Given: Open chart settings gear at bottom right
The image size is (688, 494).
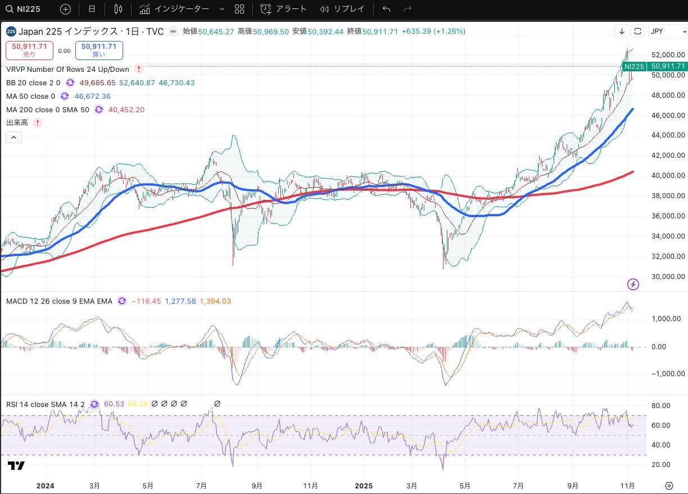Looking at the screenshot, I should (x=669, y=486).
